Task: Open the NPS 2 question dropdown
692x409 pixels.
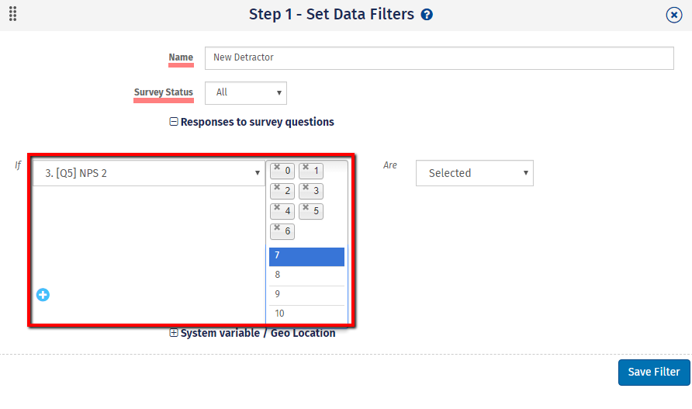Action: [148, 173]
